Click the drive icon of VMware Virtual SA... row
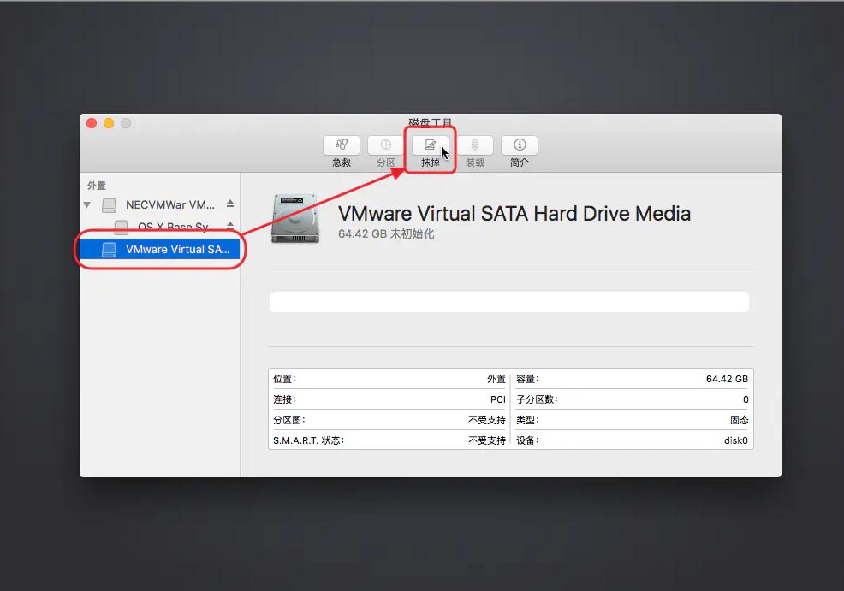The height and width of the screenshot is (591, 844). click(x=110, y=250)
